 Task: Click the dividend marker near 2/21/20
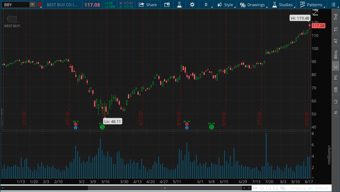(x=75, y=124)
